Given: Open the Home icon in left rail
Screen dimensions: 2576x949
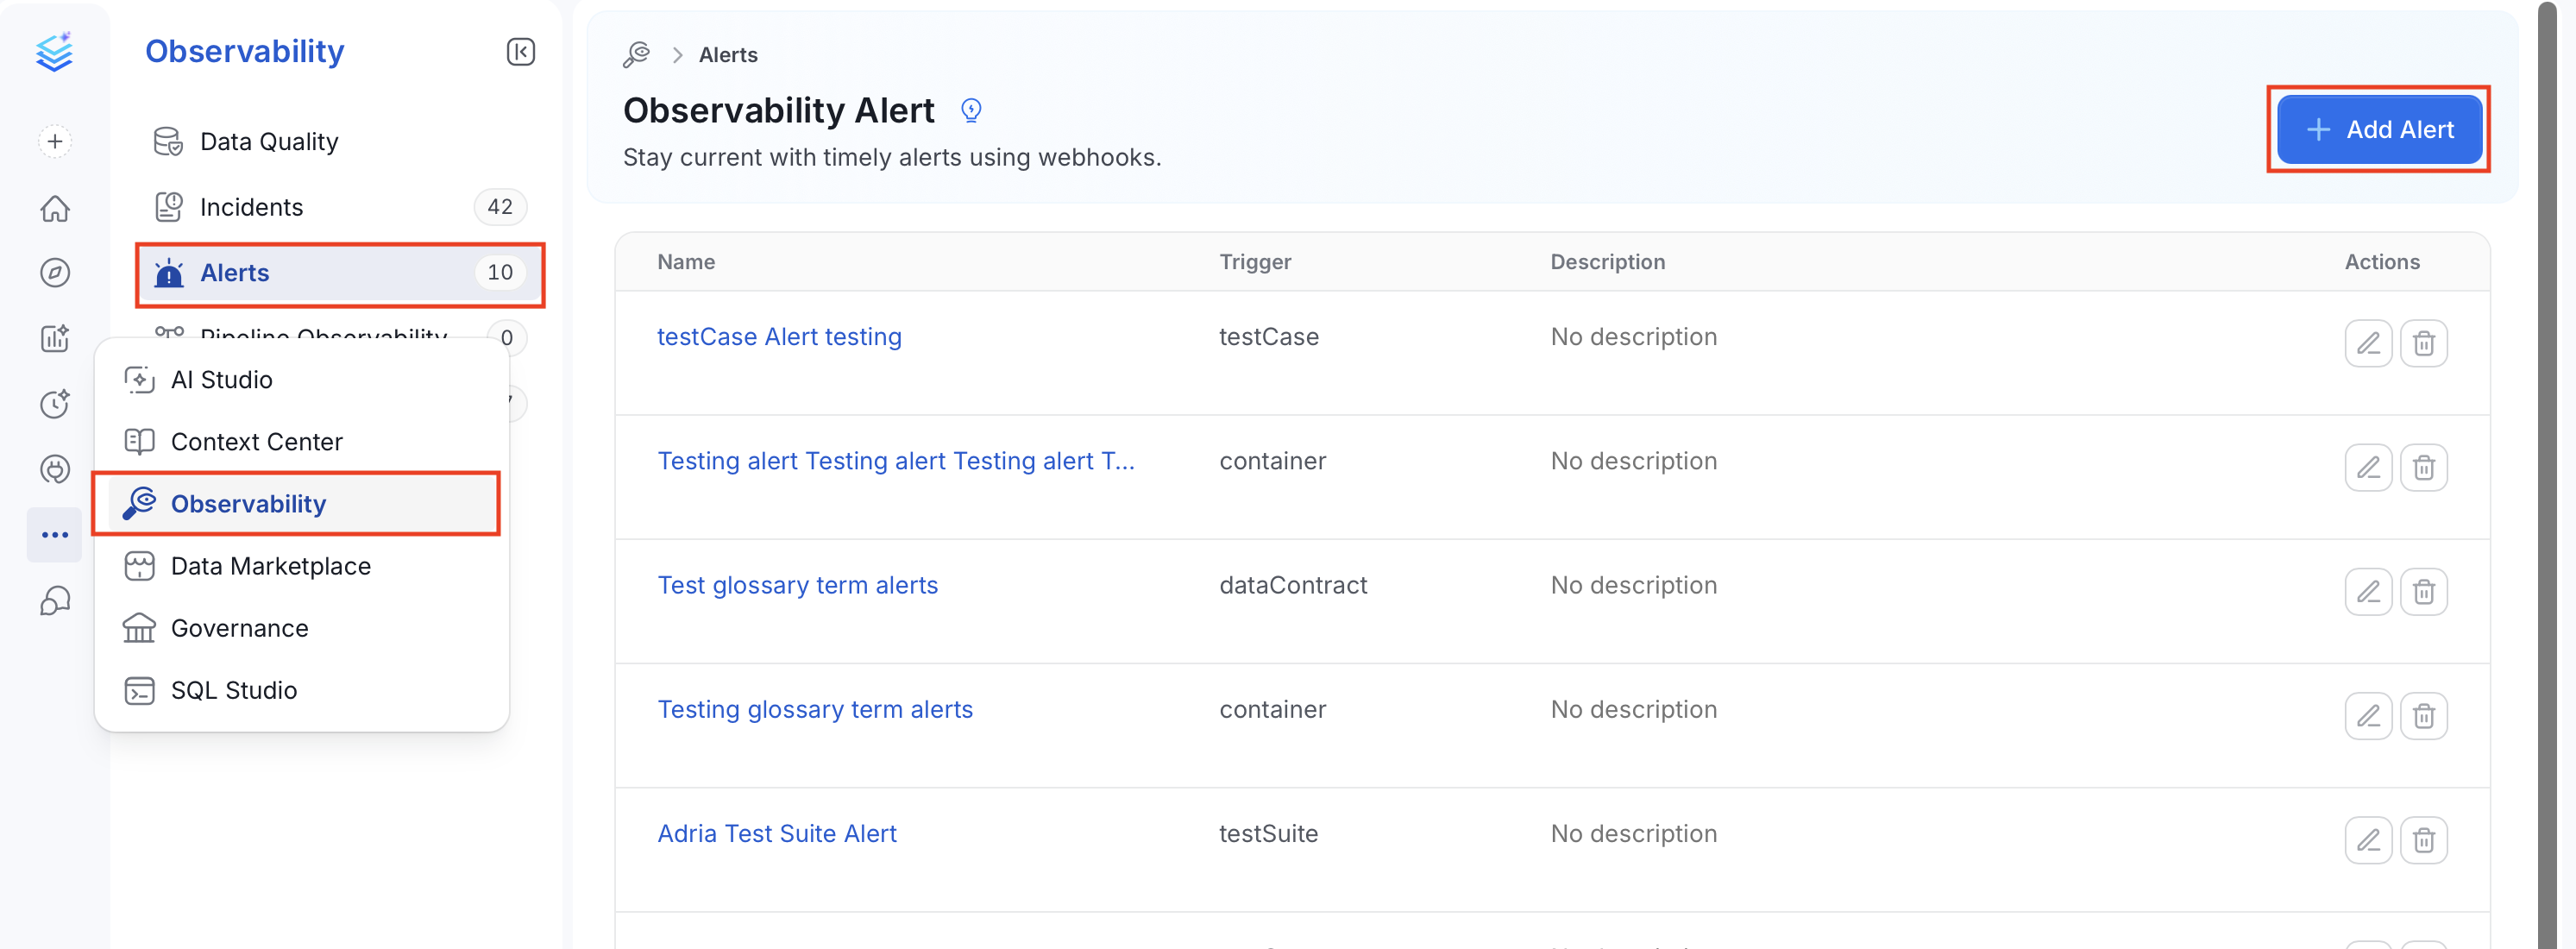Looking at the screenshot, I should click(55, 208).
